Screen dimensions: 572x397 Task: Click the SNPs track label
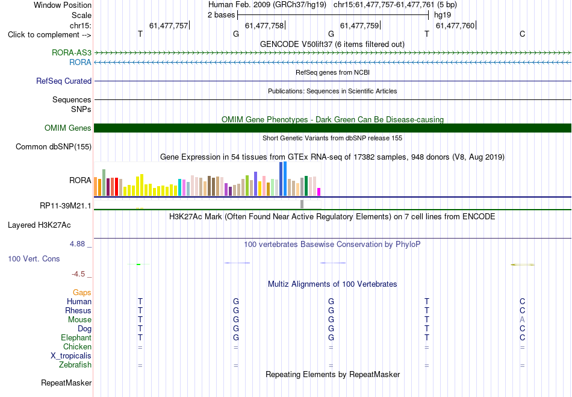[x=81, y=109]
